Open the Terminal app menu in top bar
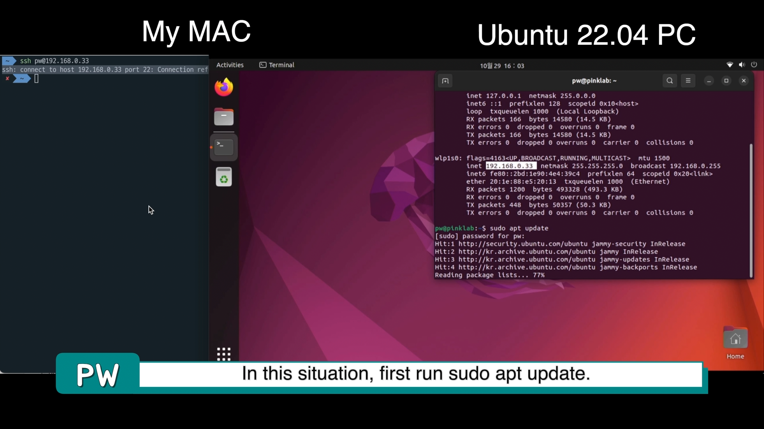Viewport: 764px width, 429px height. click(277, 65)
